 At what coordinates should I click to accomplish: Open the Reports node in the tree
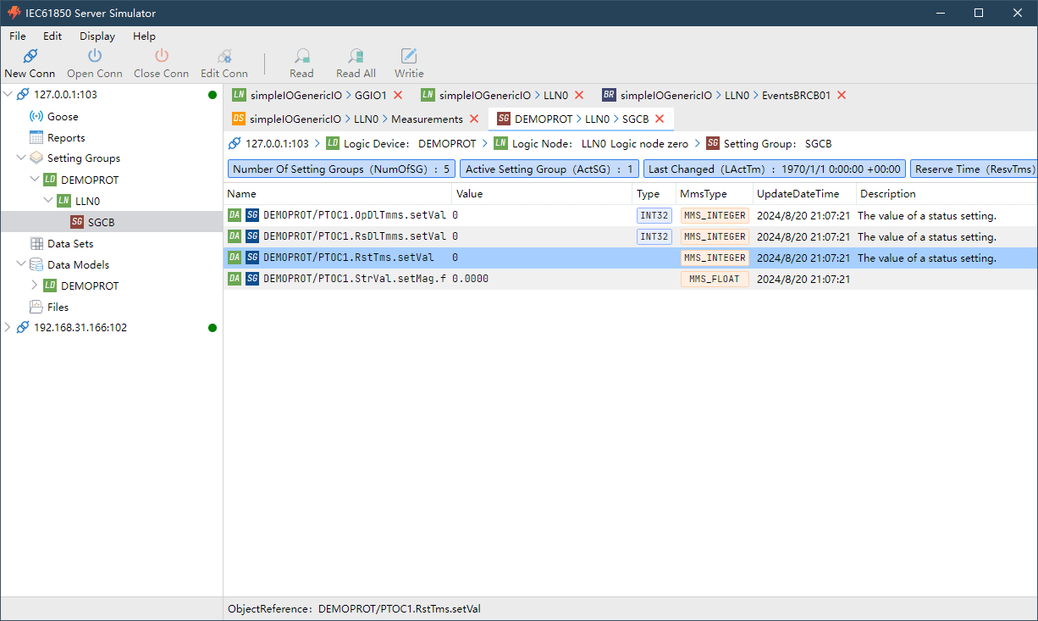pyautogui.click(x=66, y=137)
